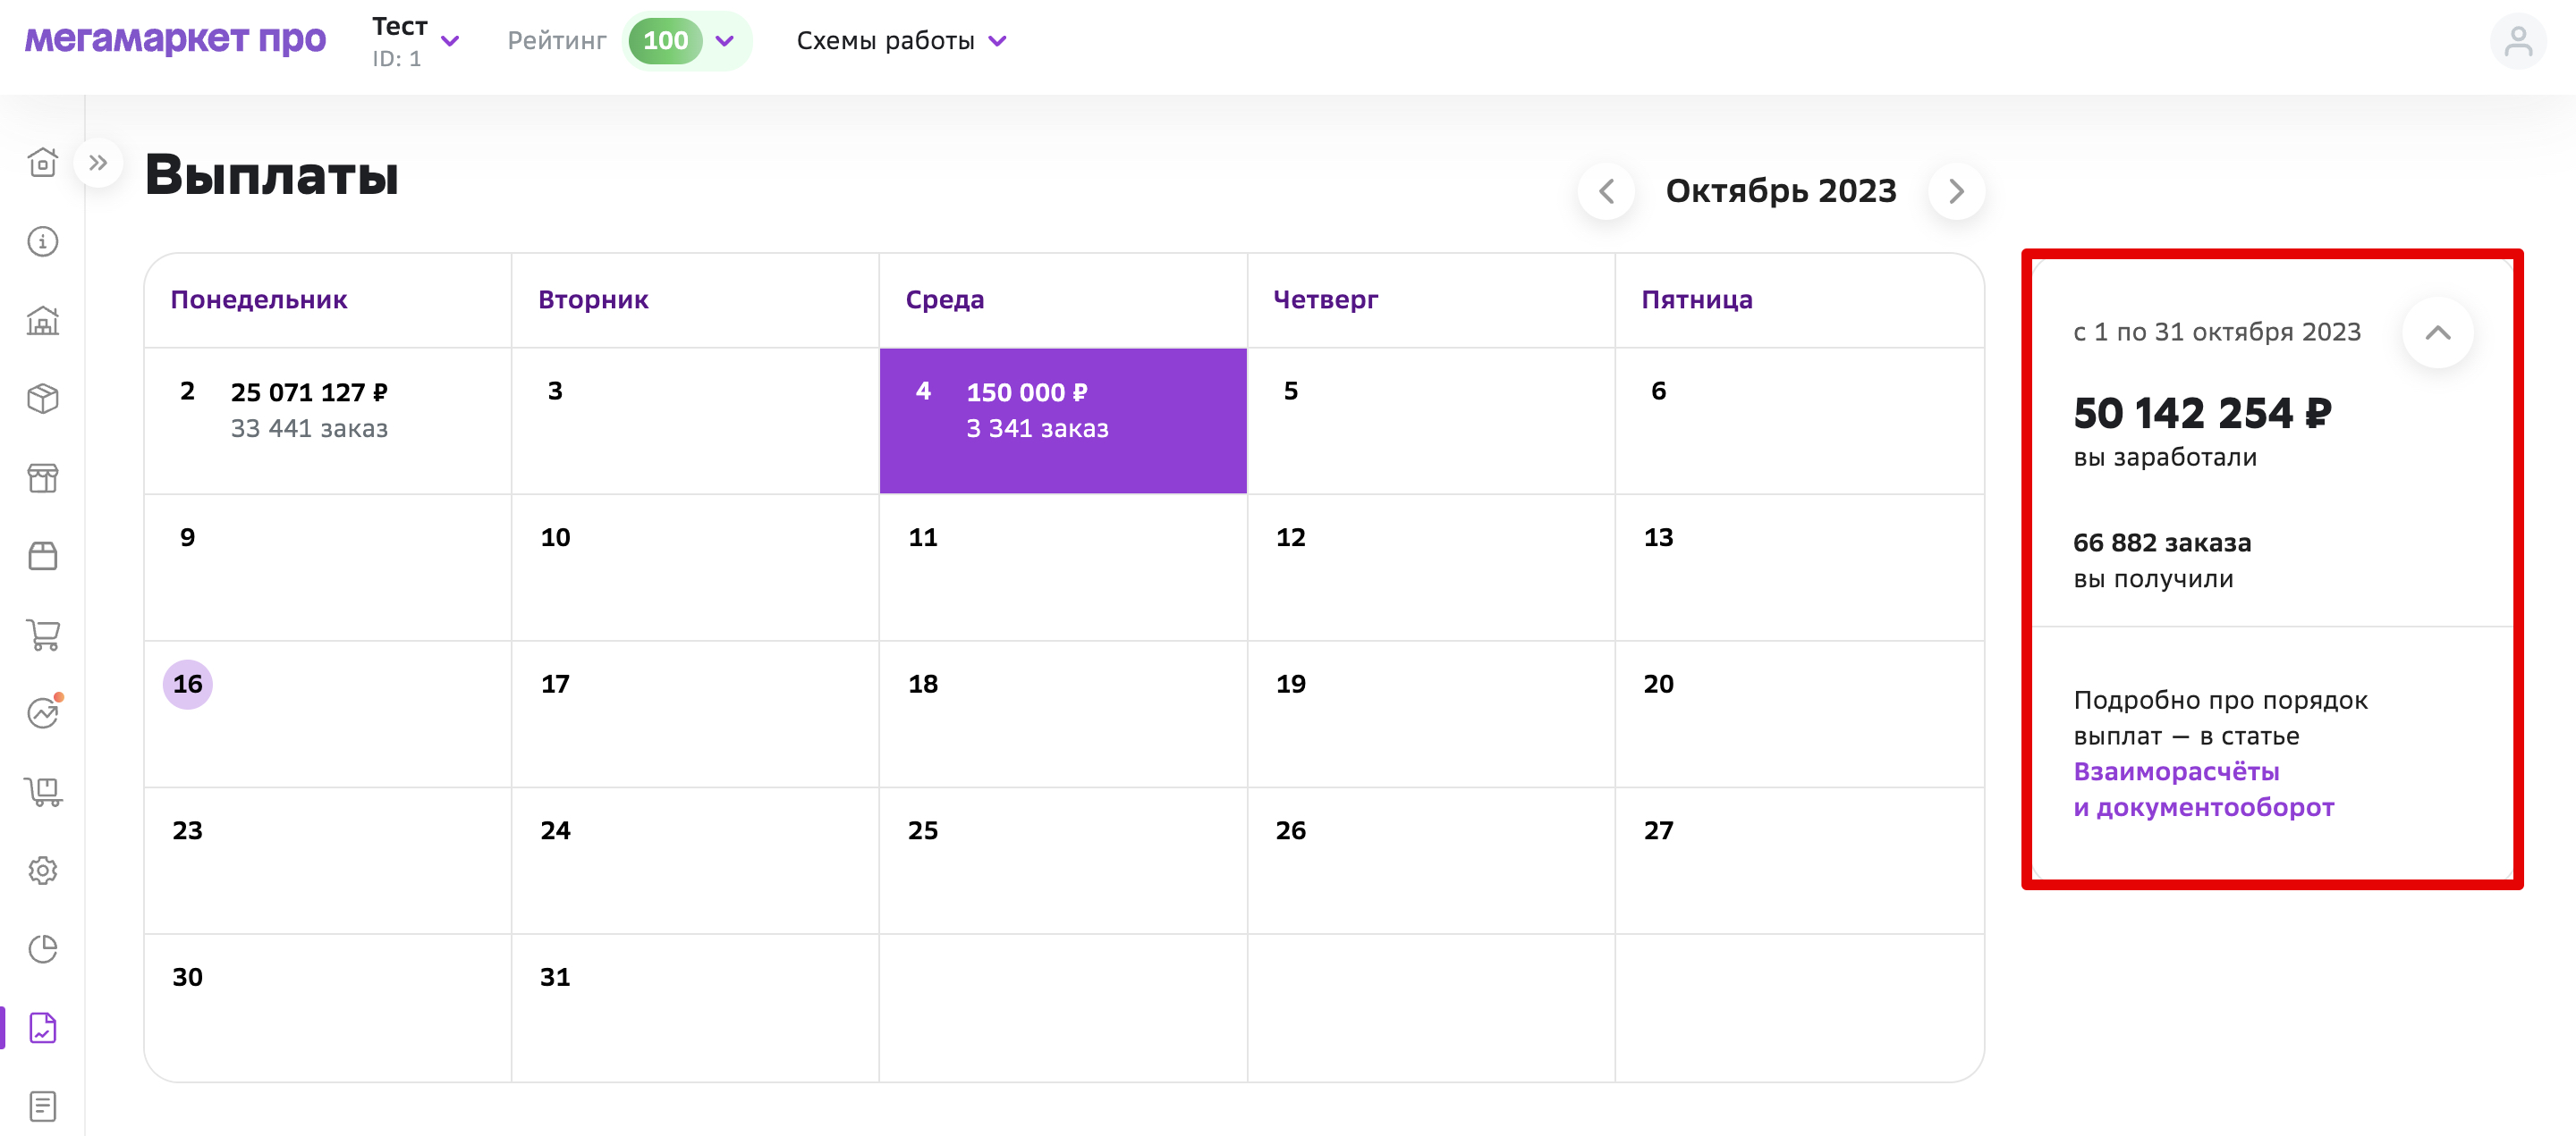The image size is (2576, 1136).
Task: Select day 18 in the calendar
Action: (1063, 714)
